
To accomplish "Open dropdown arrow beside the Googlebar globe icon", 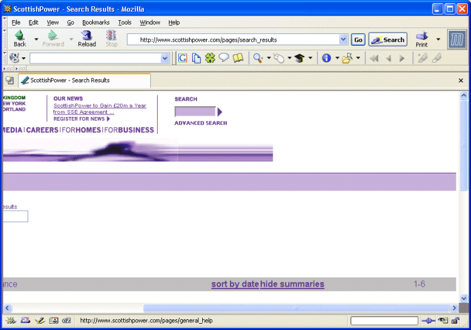I will coord(23,58).
